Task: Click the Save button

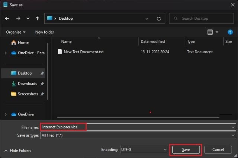Action: pos(186,150)
